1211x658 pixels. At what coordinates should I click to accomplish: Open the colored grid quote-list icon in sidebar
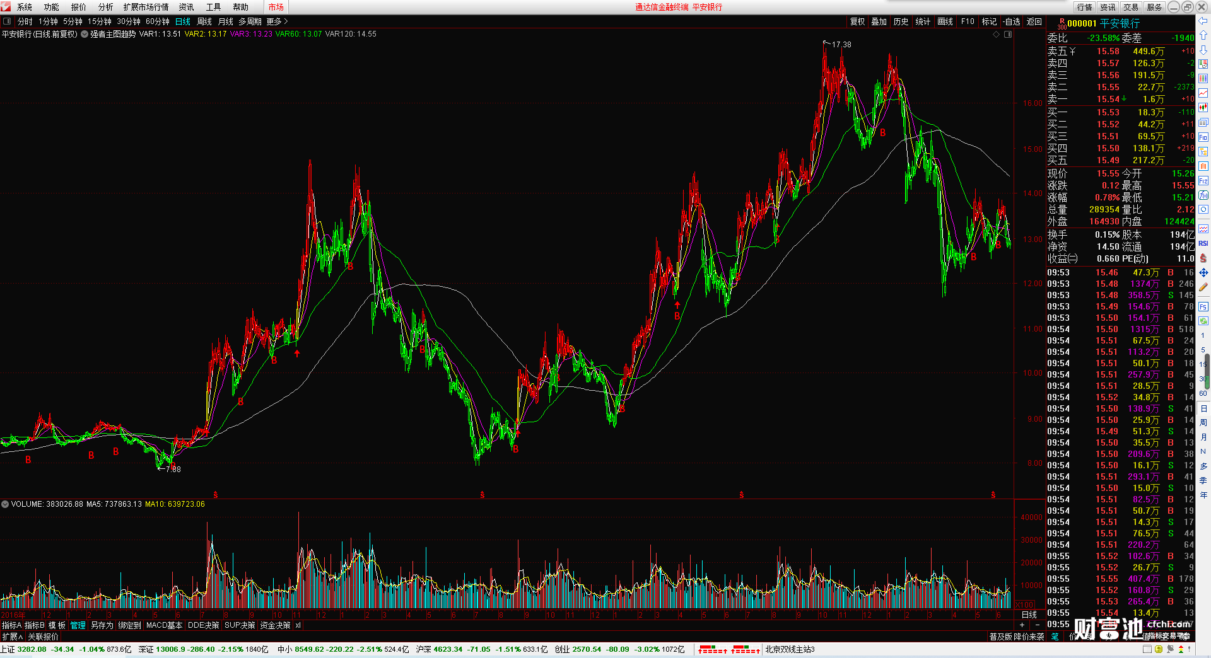(1203, 79)
